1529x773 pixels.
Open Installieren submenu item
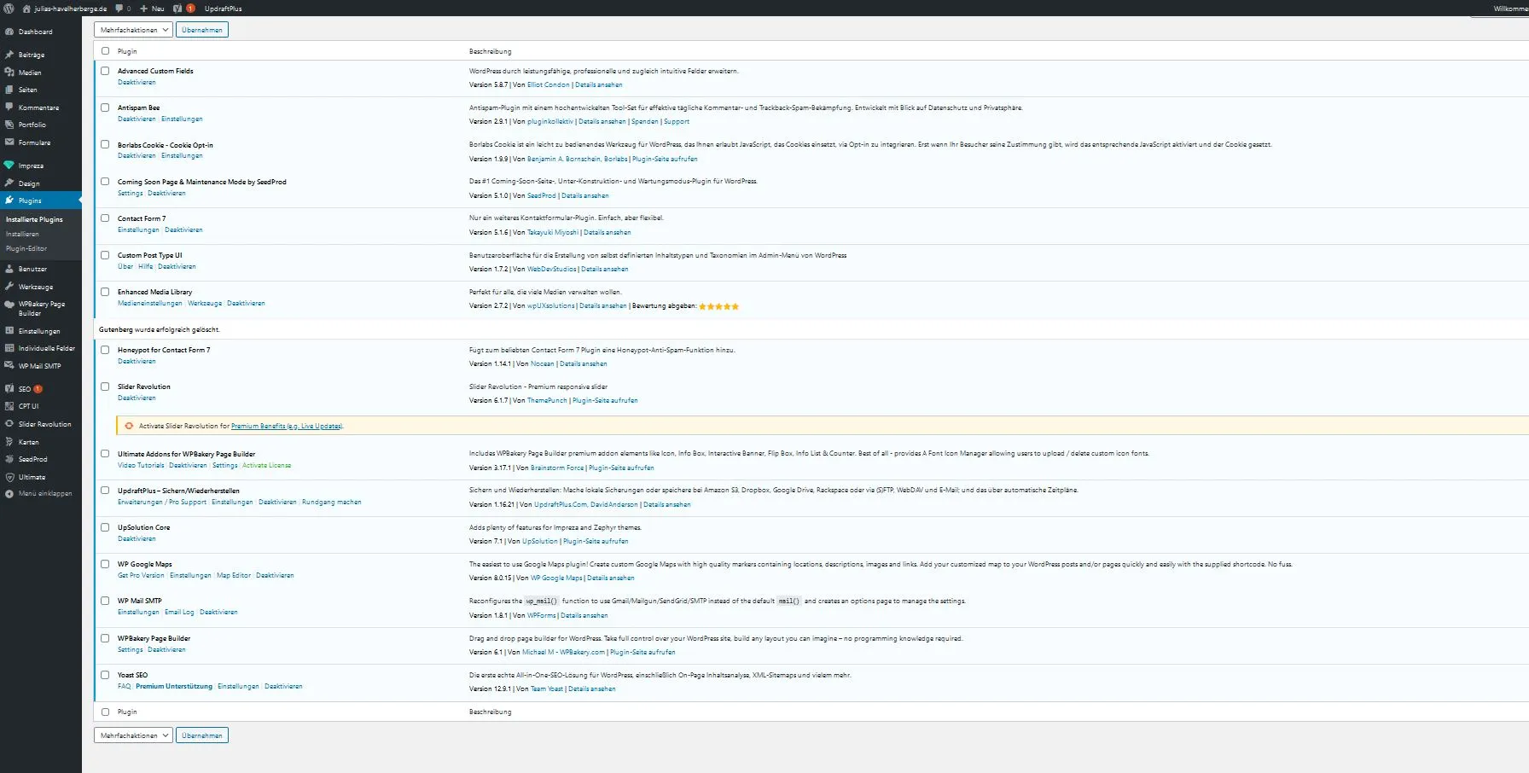pyautogui.click(x=22, y=234)
